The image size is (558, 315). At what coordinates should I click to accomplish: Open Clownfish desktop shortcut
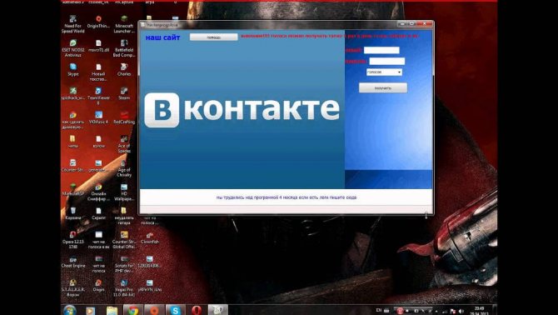[149, 237]
